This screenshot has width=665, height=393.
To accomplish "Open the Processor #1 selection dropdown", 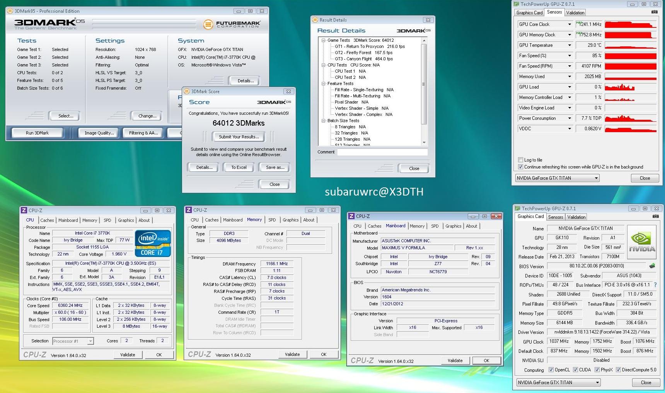I will point(73,341).
